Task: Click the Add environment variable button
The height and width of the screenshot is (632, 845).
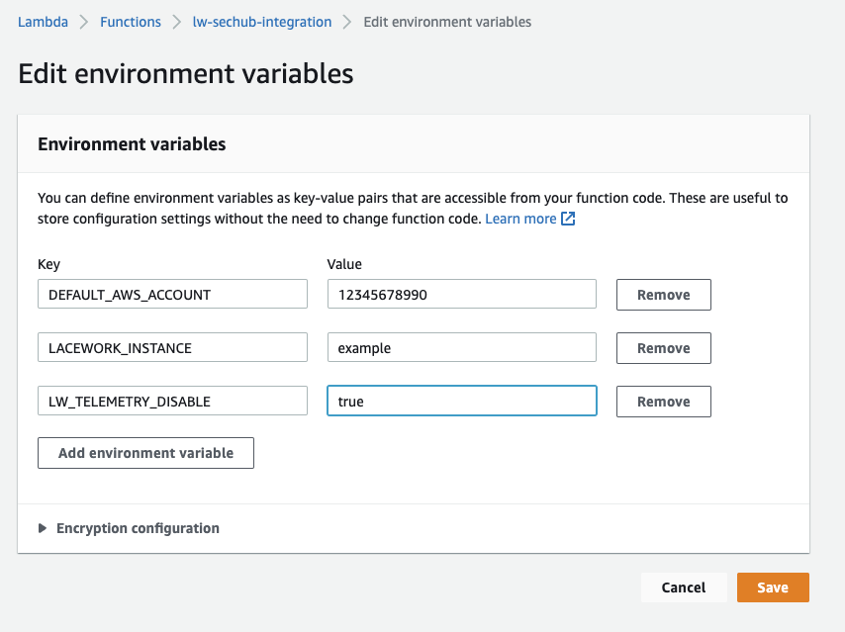Action: coord(145,452)
